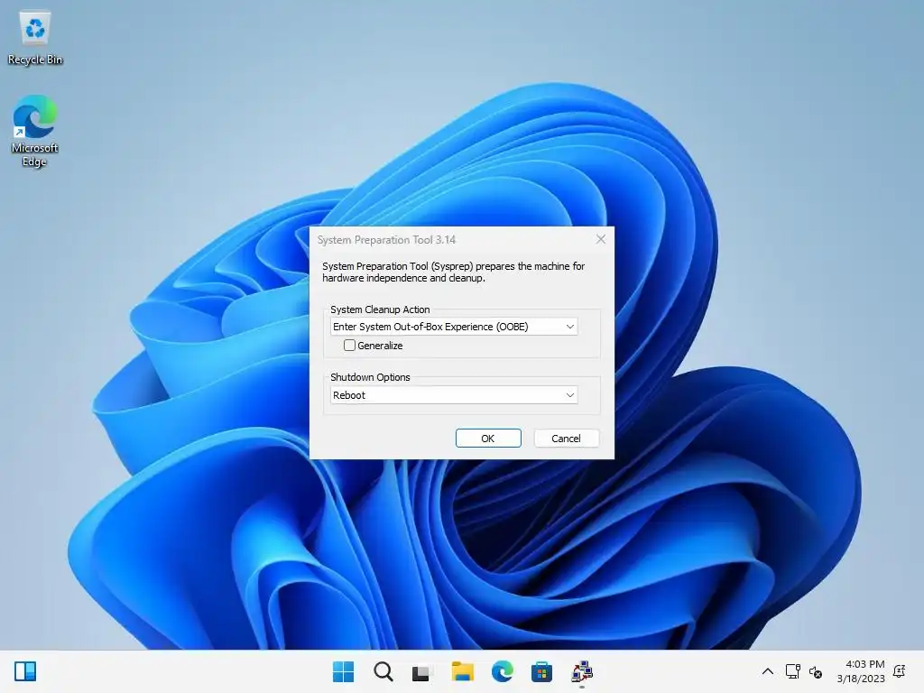Select the 'System Cleanup Action' group label
This screenshot has width=924, height=693.
(380, 310)
